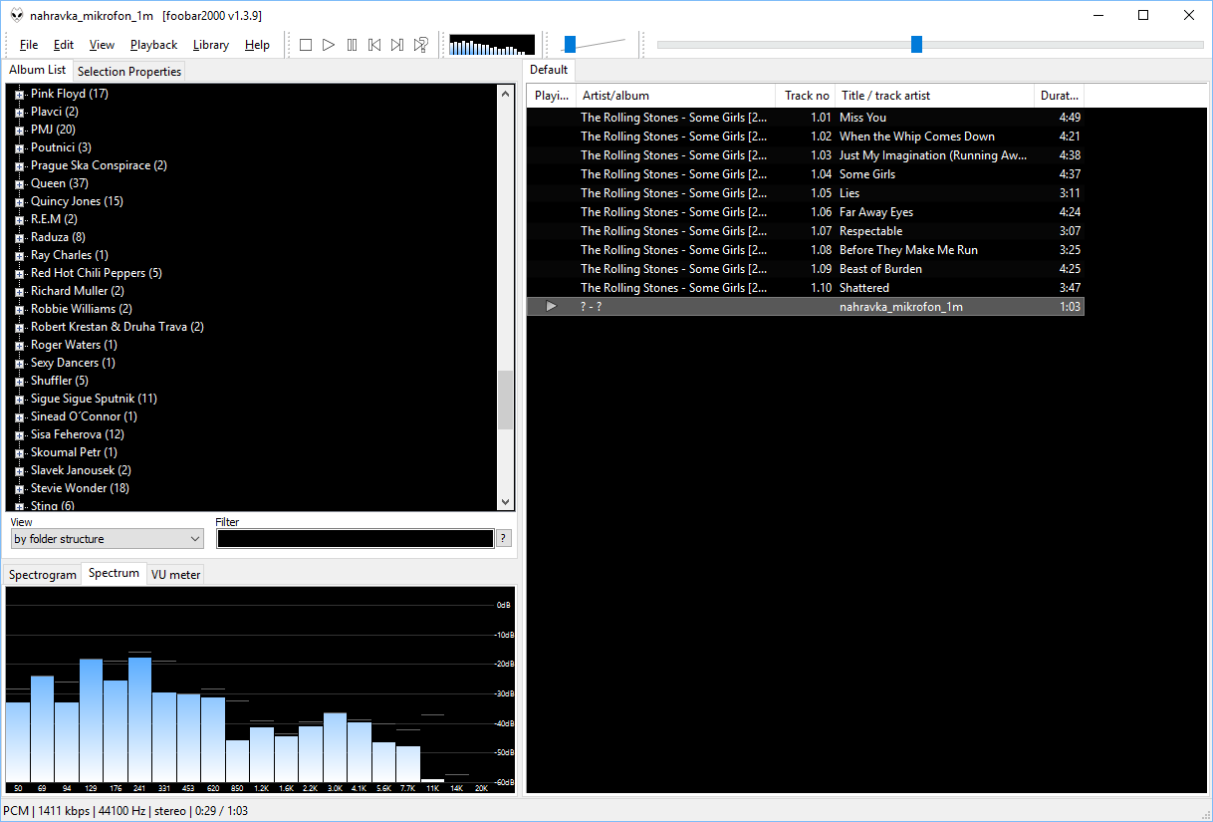Switch to the Spectrogram tab
Screen dimensions: 1213x822
[43, 575]
